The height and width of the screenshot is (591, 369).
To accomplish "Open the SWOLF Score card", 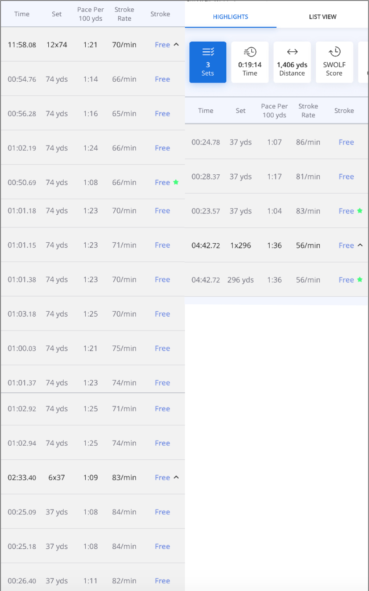I will coord(334,62).
